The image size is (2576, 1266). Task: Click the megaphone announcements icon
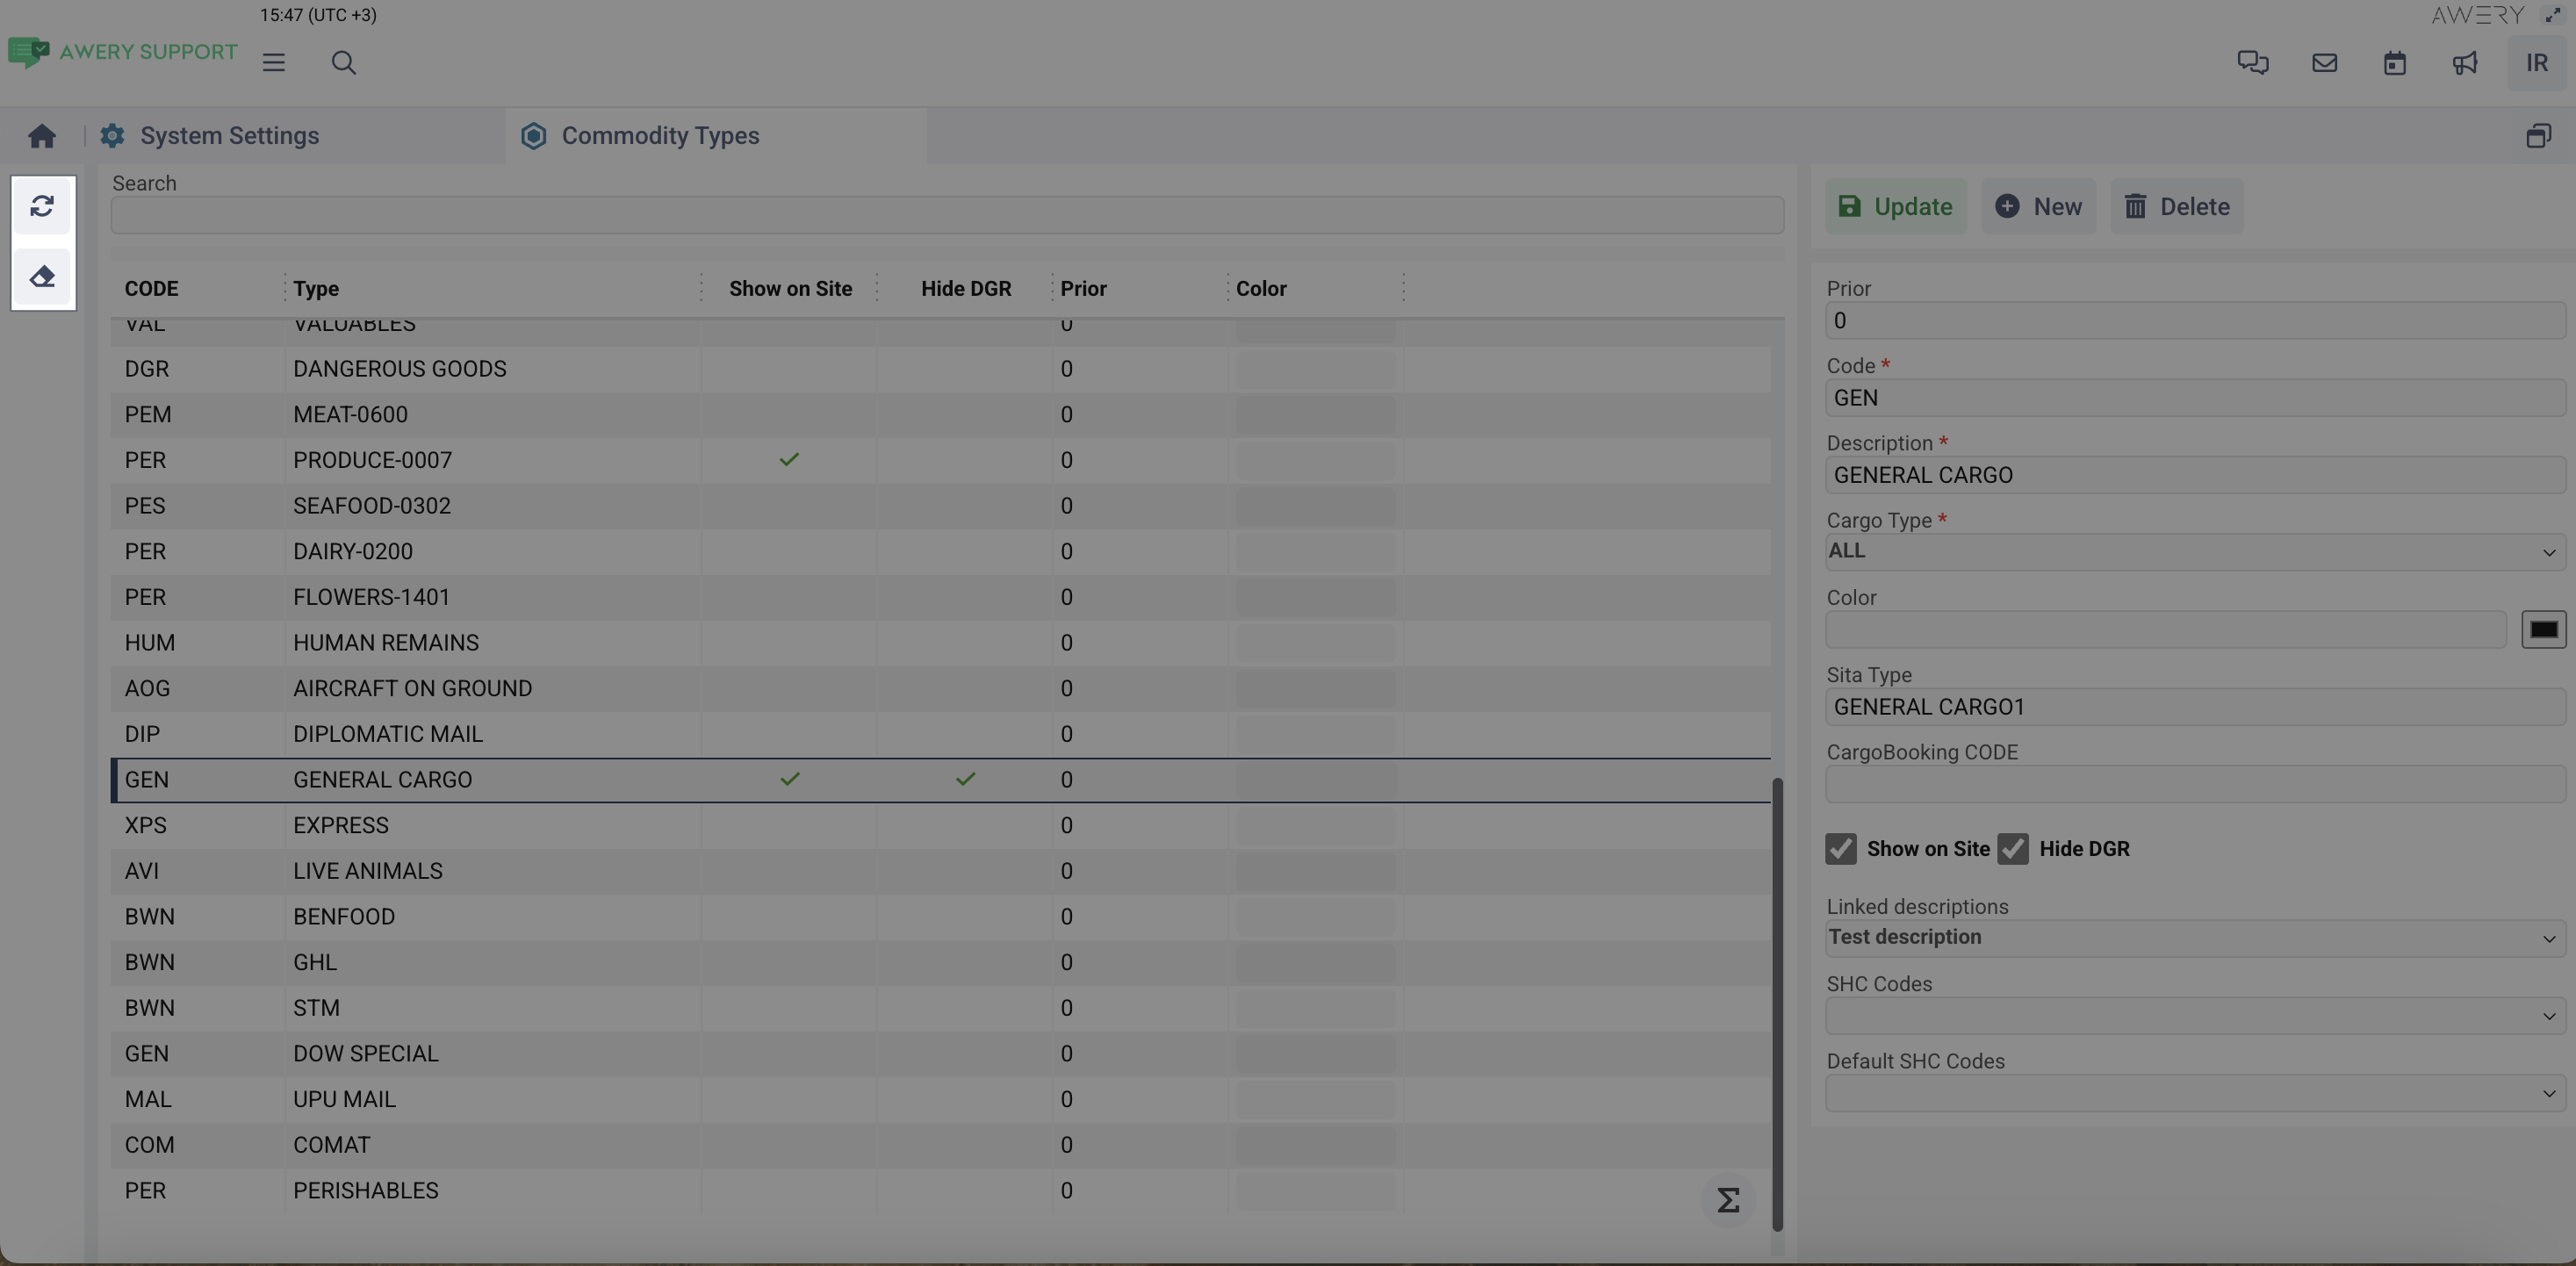coord(2465,63)
